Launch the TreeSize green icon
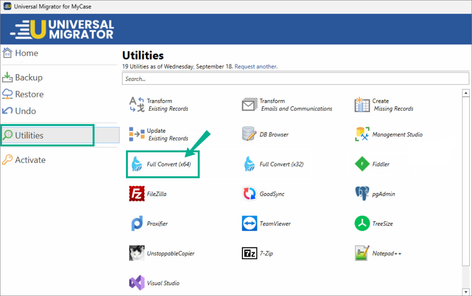The image size is (472, 296). (x=362, y=224)
